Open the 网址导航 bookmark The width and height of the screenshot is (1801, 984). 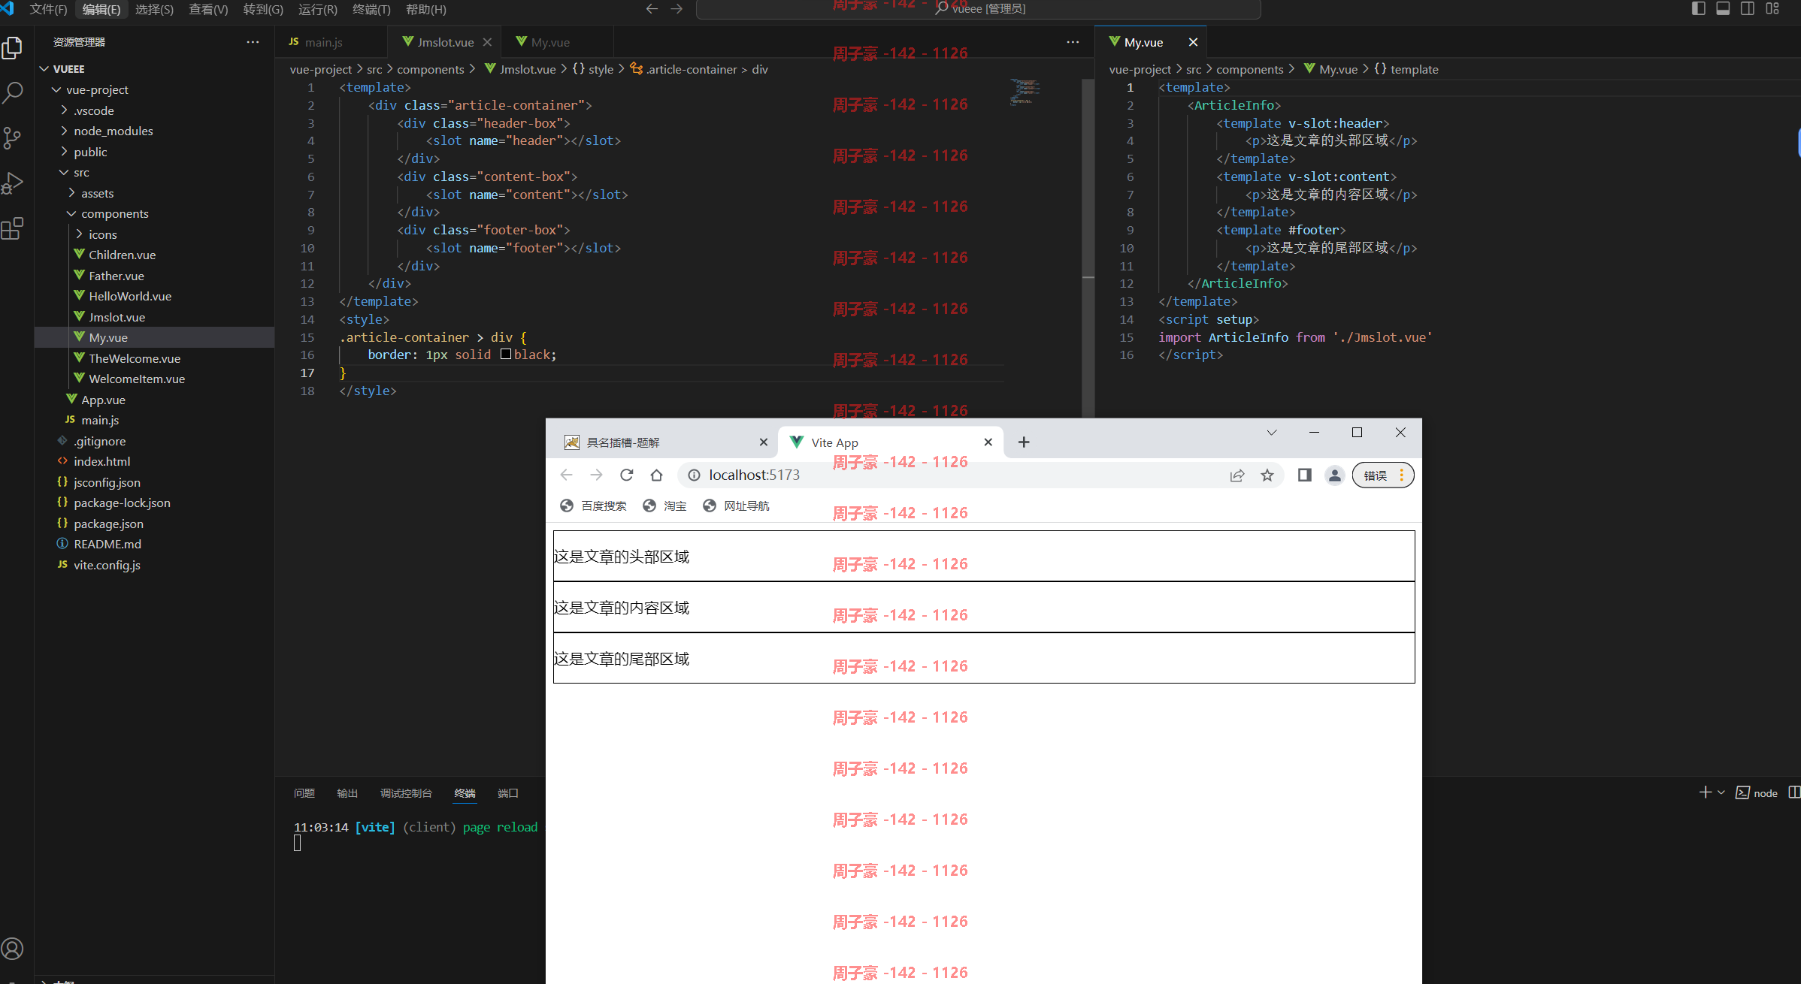tap(736, 506)
